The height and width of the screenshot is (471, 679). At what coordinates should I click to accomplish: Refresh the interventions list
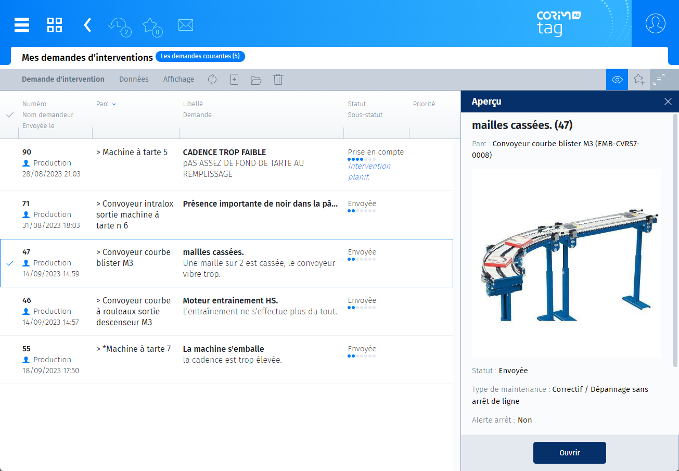[212, 79]
